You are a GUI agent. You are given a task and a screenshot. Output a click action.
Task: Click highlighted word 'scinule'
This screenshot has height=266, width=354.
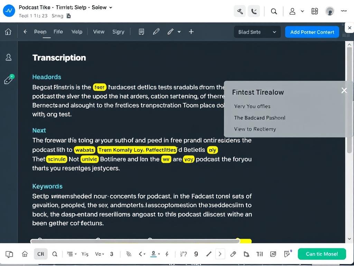(x=57, y=159)
